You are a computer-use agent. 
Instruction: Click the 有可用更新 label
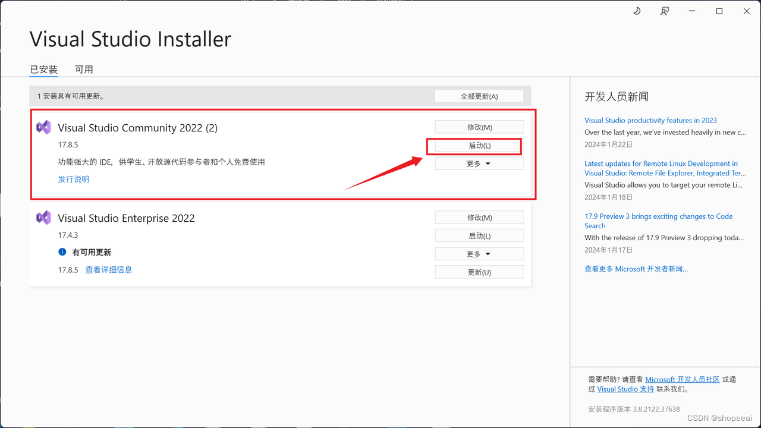click(92, 253)
